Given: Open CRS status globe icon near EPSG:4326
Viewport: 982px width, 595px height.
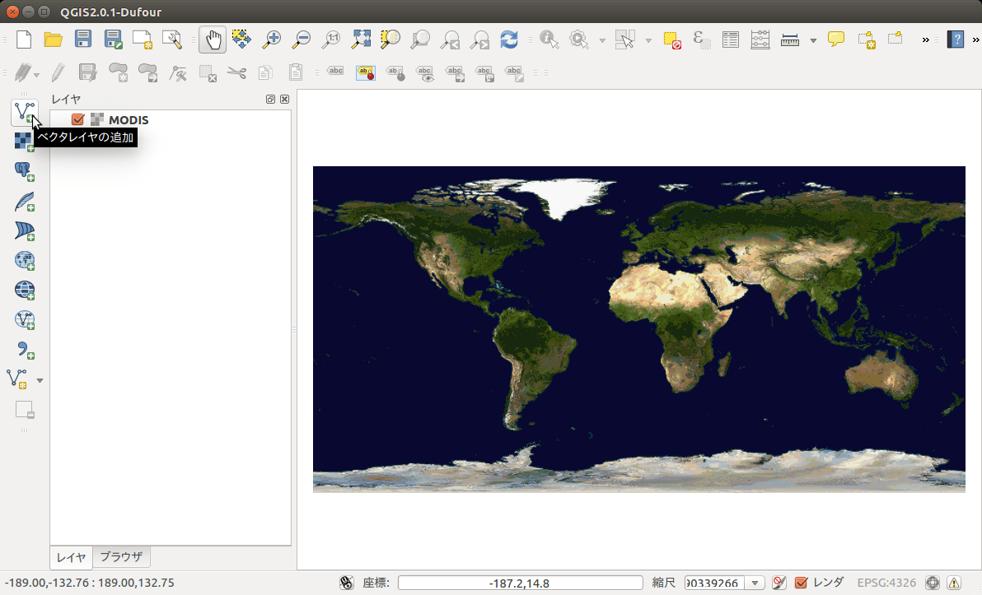Looking at the screenshot, I should 933,583.
